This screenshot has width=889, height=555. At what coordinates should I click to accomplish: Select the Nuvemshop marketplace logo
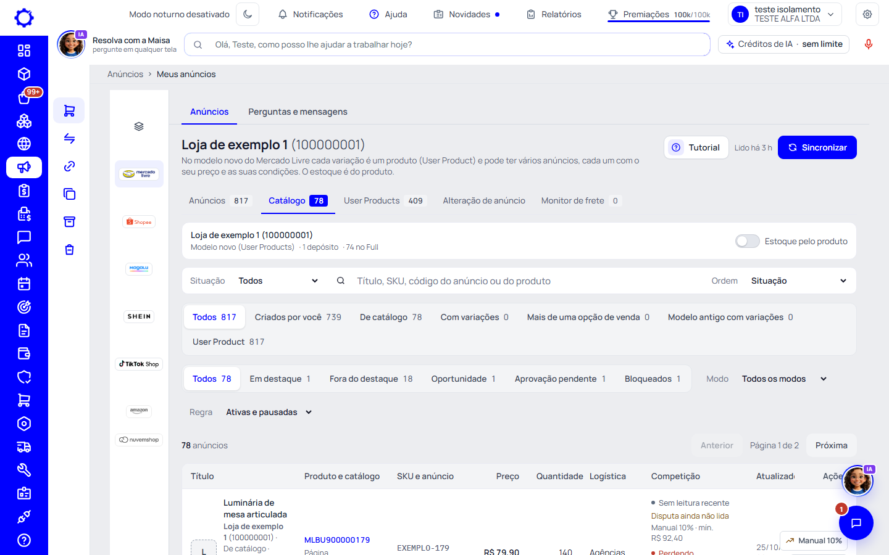[139, 440]
